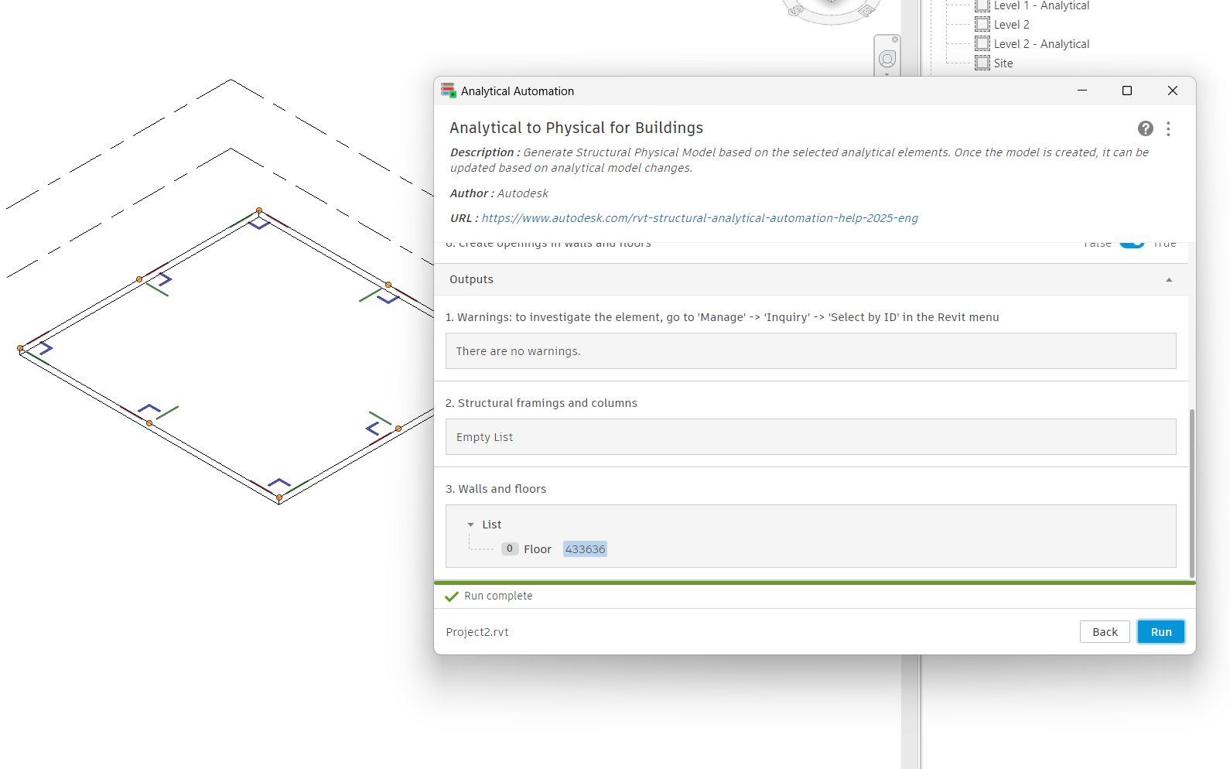Click the 'There are no warnings.' field
This screenshot has height=769, width=1230.
point(811,351)
